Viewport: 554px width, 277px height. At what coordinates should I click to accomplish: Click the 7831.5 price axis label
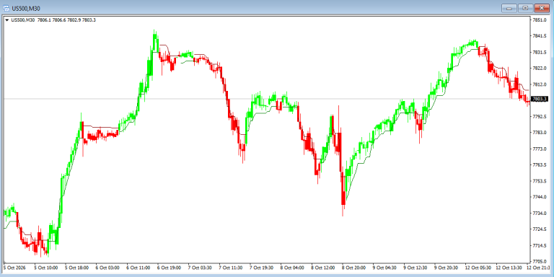click(x=540, y=52)
